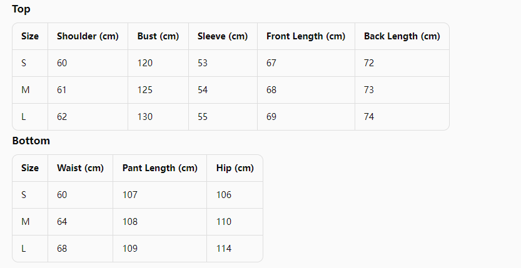Select the Hip (cm) column header
Image resolution: width=521 pixels, height=268 pixels.
pos(235,168)
